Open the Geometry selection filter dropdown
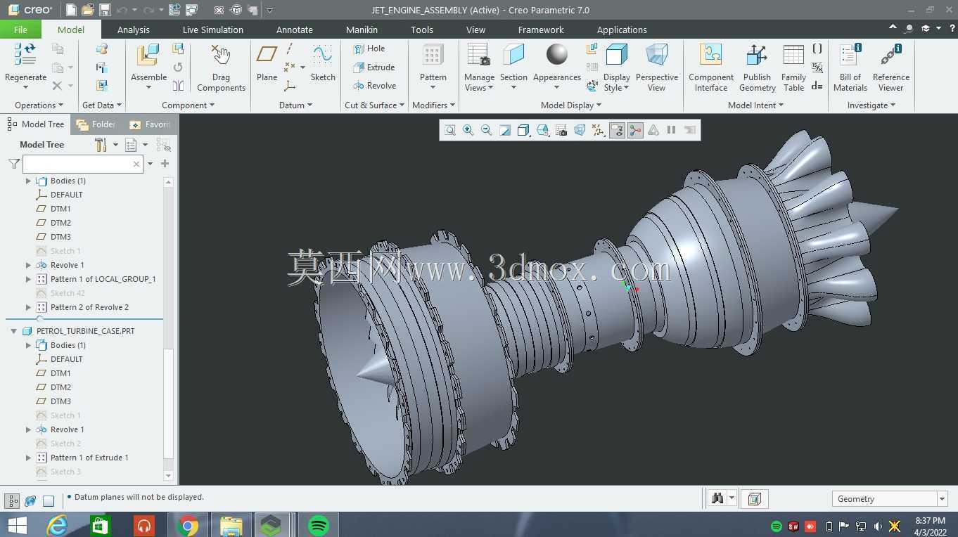This screenshot has width=958, height=537. 942,499
